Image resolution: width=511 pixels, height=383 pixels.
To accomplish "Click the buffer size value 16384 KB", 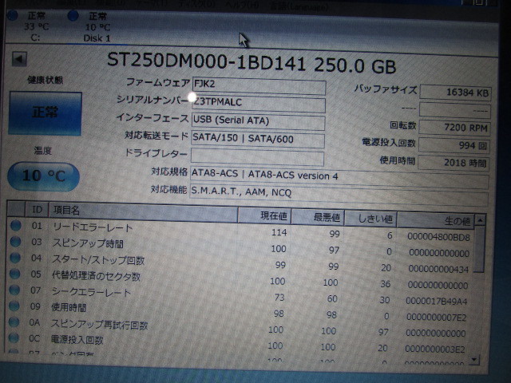I will tap(456, 93).
